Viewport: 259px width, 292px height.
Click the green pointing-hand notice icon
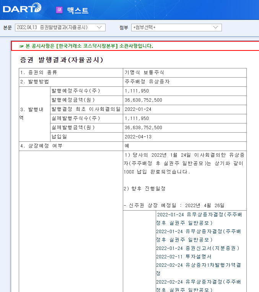pos(21,46)
